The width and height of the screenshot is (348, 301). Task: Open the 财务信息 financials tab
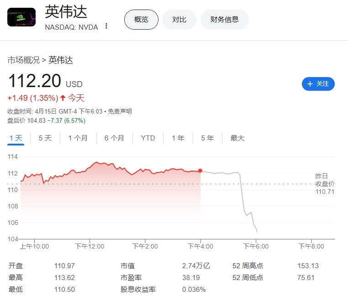coord(224,20)
